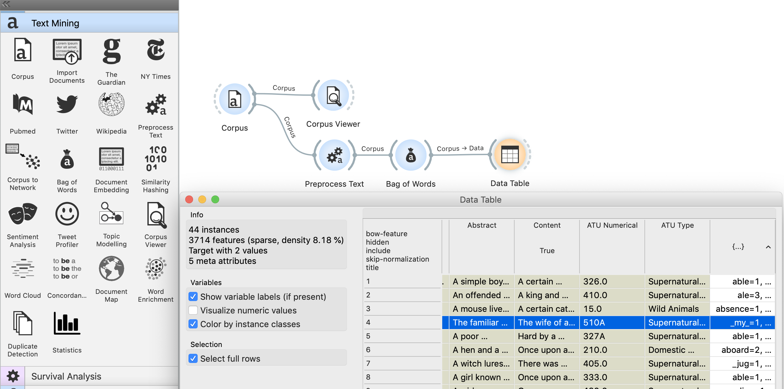The width and height of the screenshot is (784, 389).
Task: Enable Visualize numeric values checkbox
Action: tap(193, 310)
